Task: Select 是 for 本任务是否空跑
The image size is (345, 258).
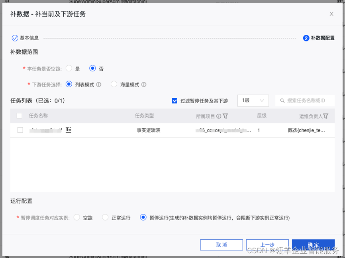Action: tap(69, 68)
